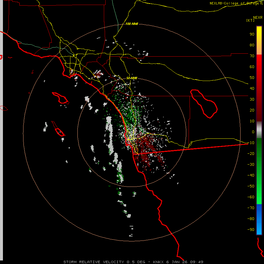Click the 30 value on velocity scale
The image size is (264, 264).
[252, 99]
